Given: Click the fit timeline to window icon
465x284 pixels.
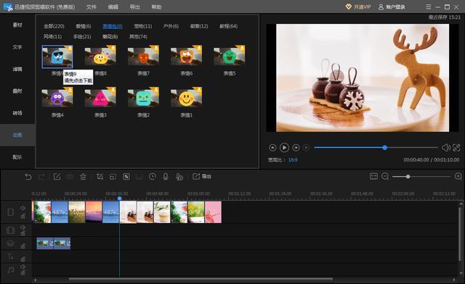Looking at the screenshot, I should point(373,176).
